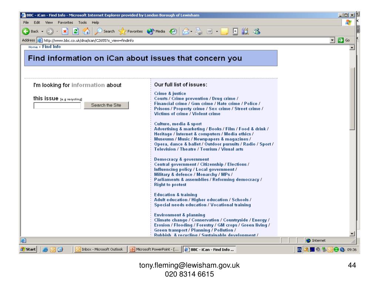The height and width of the screenshot is (284, 379).
Task: Open the Media pane
Action: (156, 31)
